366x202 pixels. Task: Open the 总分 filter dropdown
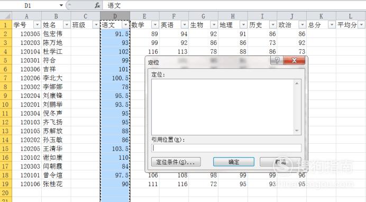point(332,25)
